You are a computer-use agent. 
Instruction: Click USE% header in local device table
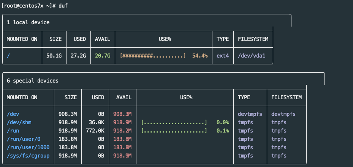(x=165, y=39)
